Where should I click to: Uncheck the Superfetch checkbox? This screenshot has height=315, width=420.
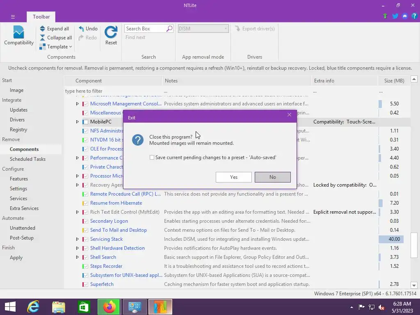86,285
